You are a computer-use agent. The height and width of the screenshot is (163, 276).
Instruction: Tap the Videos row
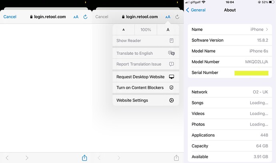[x=230, y=113]
